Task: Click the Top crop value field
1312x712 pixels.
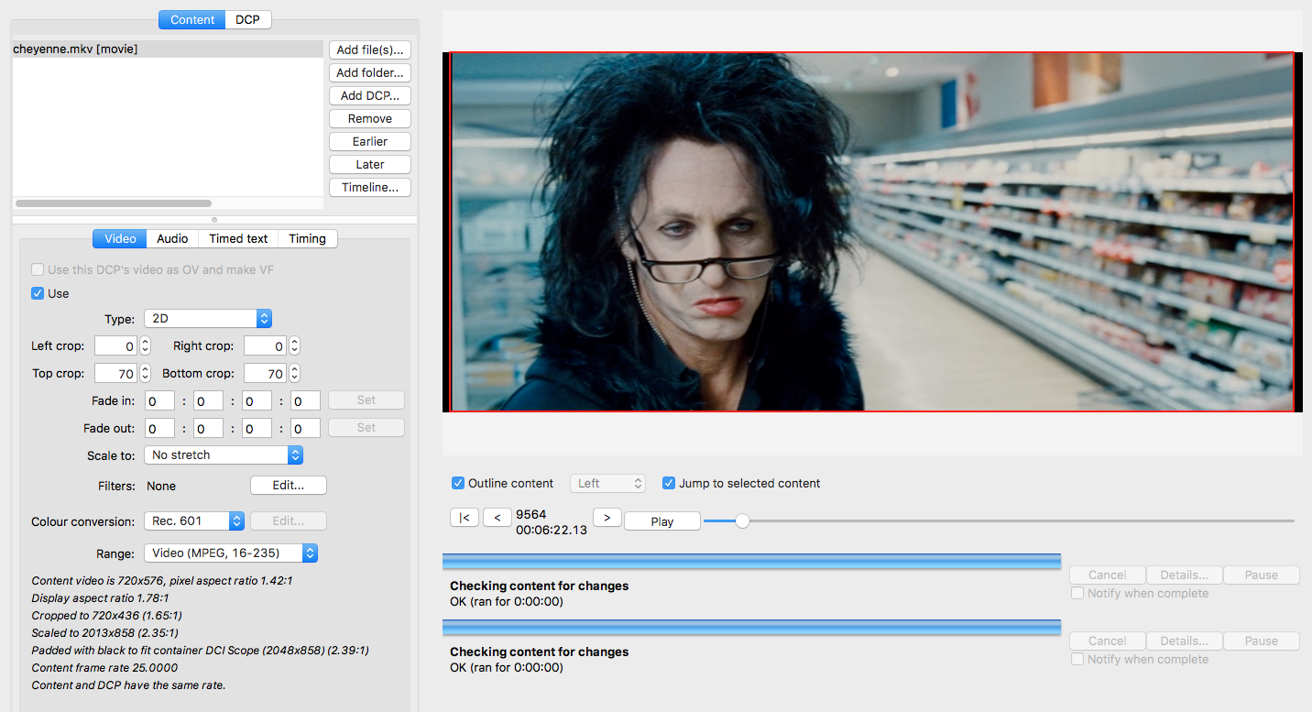Action: pos(116,373)
